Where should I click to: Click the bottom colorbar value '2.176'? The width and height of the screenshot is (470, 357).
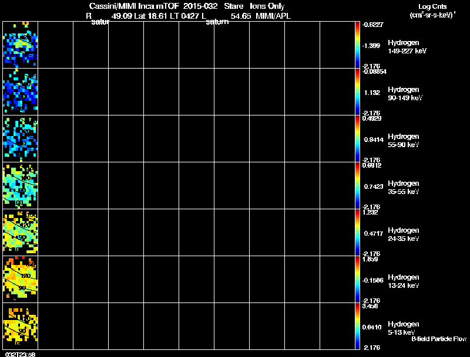tap(372, 348)
